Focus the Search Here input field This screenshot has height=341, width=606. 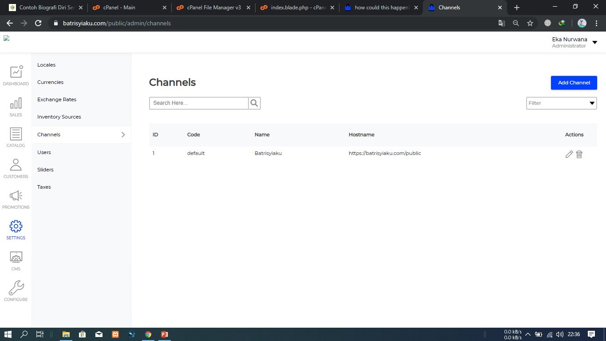(x=199, y=103)
